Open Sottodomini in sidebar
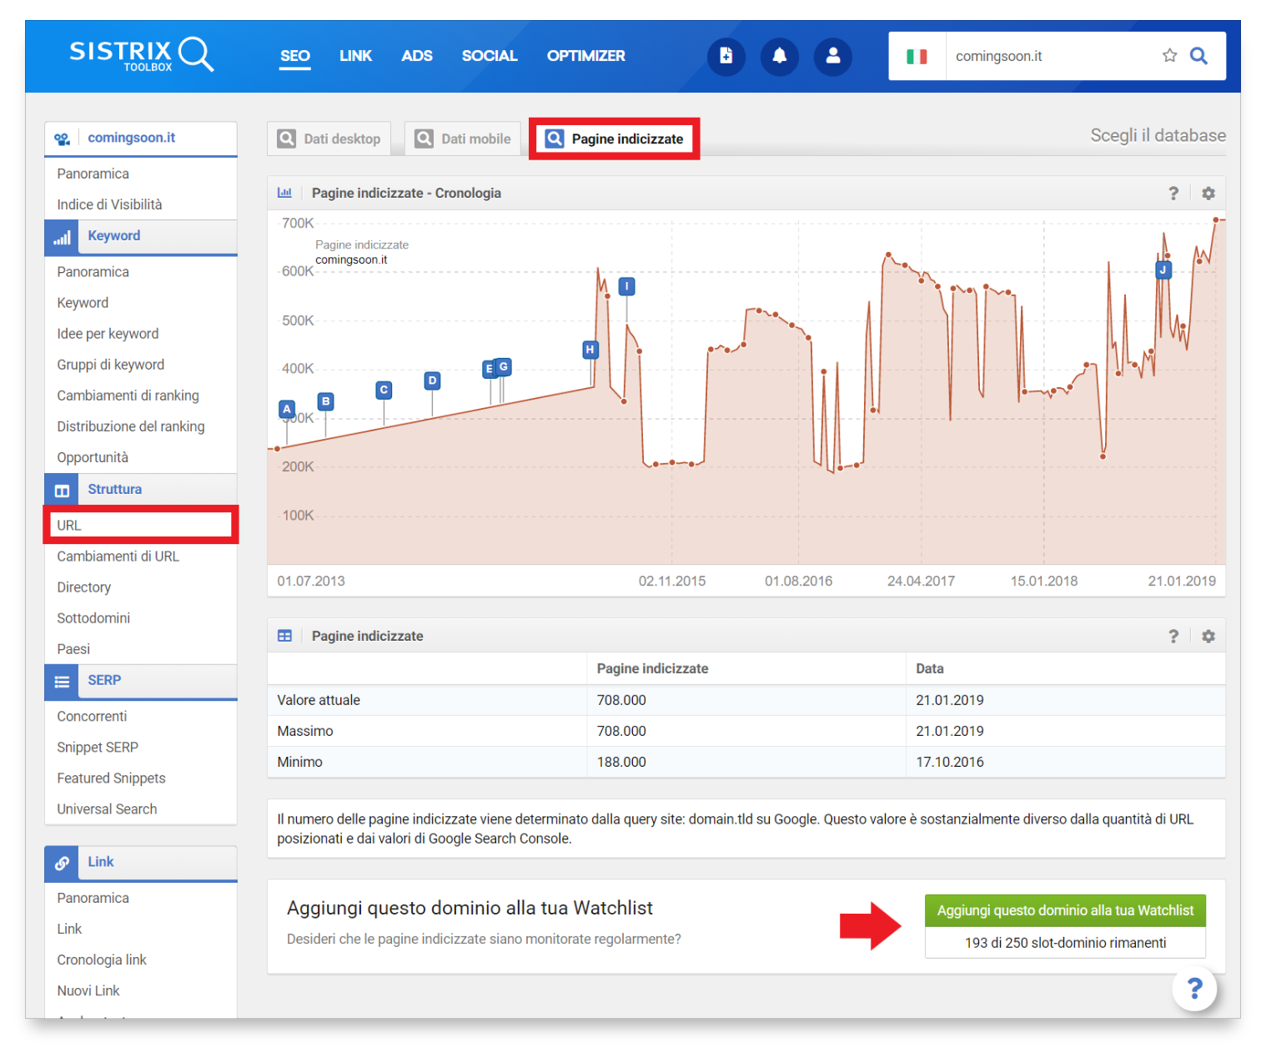Screen dimensions: 1266x1048 click(x=93, y=618)
